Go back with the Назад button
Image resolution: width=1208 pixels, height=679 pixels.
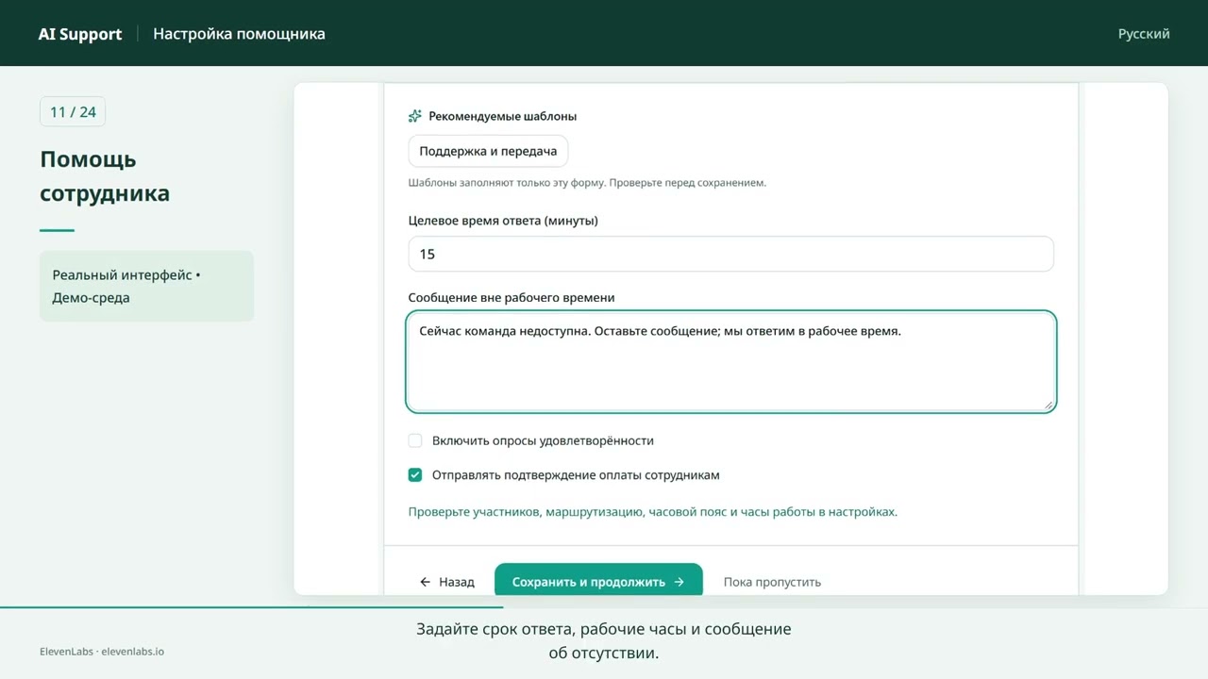pos(447,582)
